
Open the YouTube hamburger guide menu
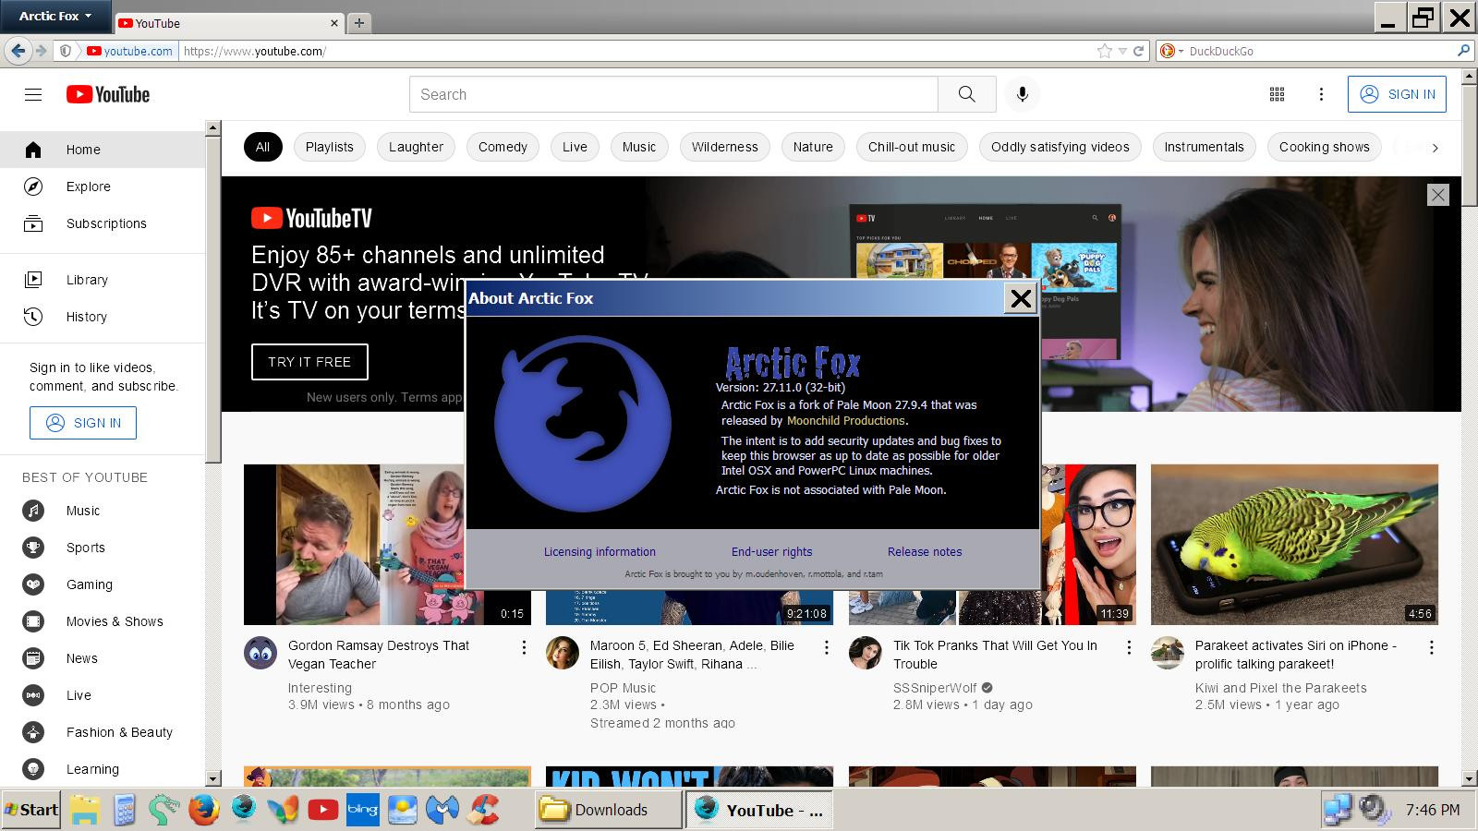[33, 94]
